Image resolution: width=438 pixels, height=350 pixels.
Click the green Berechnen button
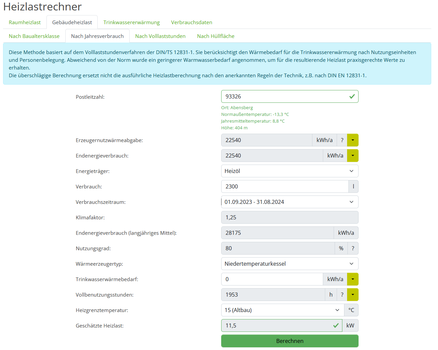coord(290,341)
